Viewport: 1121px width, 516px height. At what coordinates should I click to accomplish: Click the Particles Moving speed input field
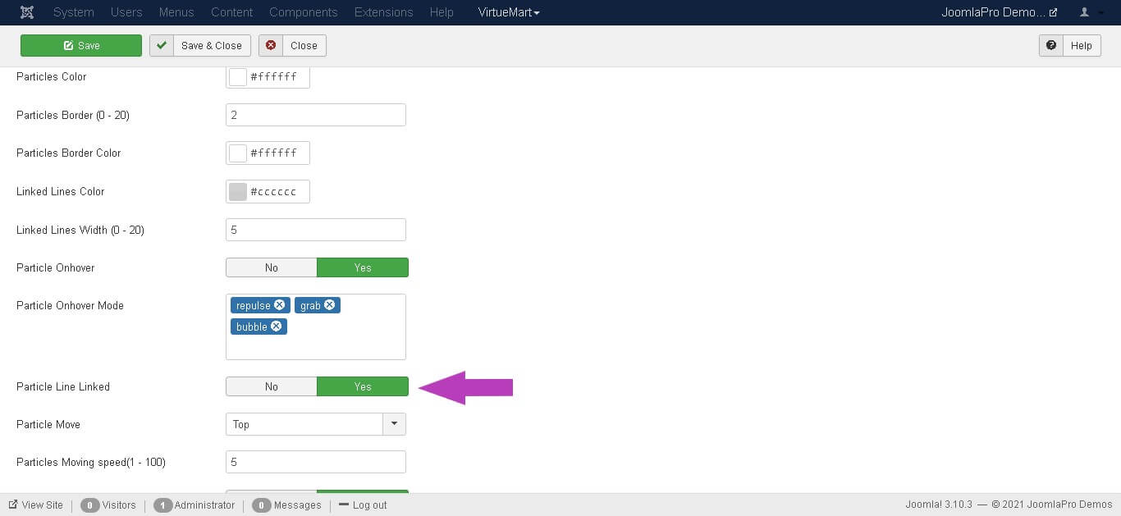pyautogui.click(x=316, y=463)
